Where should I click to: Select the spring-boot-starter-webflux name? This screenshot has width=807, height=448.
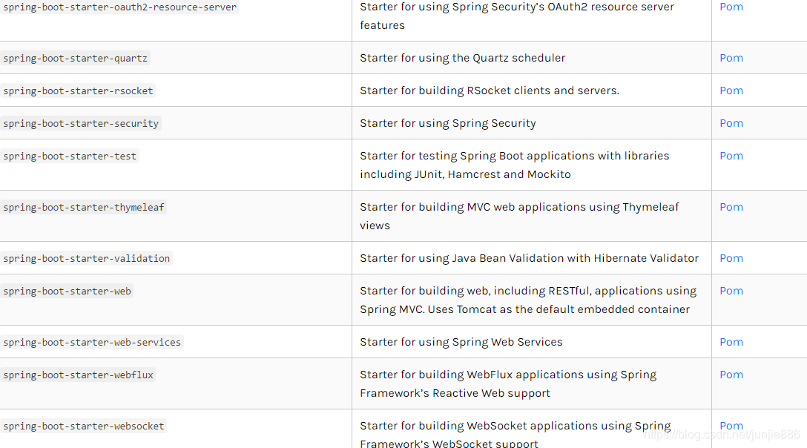78,375
